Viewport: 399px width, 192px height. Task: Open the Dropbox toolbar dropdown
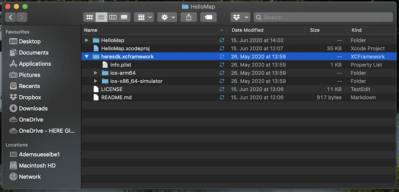240,17
